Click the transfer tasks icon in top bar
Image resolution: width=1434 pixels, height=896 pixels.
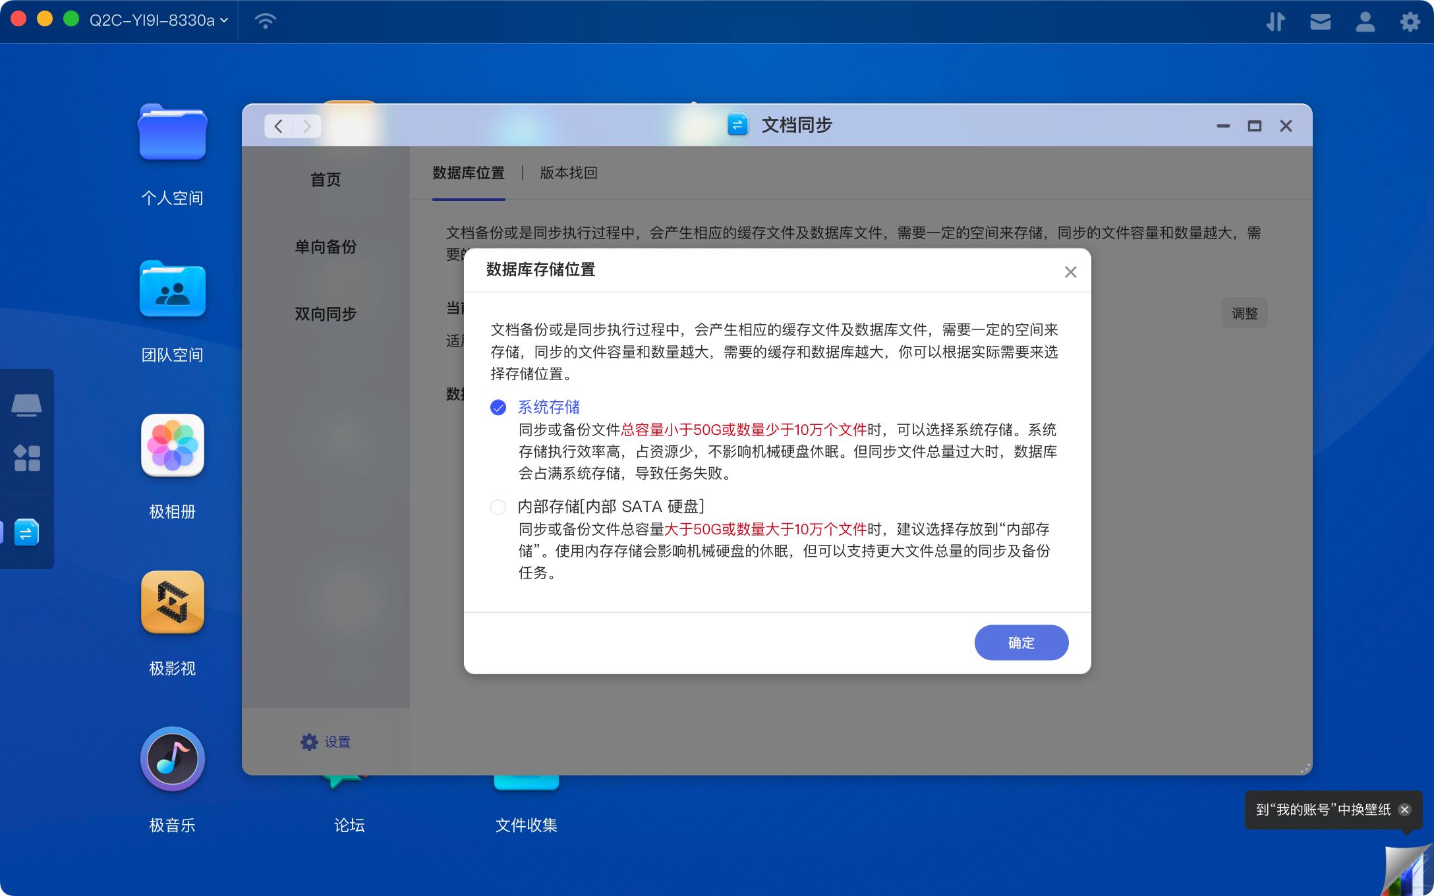1276,21
